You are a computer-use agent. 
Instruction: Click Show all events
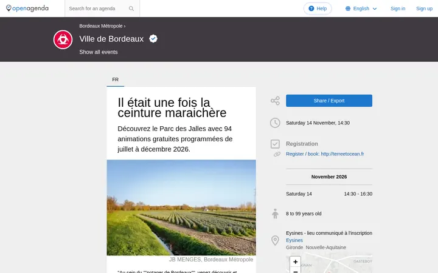coord(99,52)
